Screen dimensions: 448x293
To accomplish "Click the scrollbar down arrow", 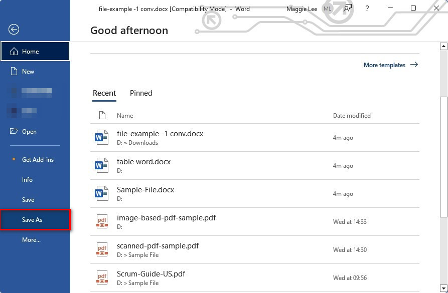I will tap(443, 288).
